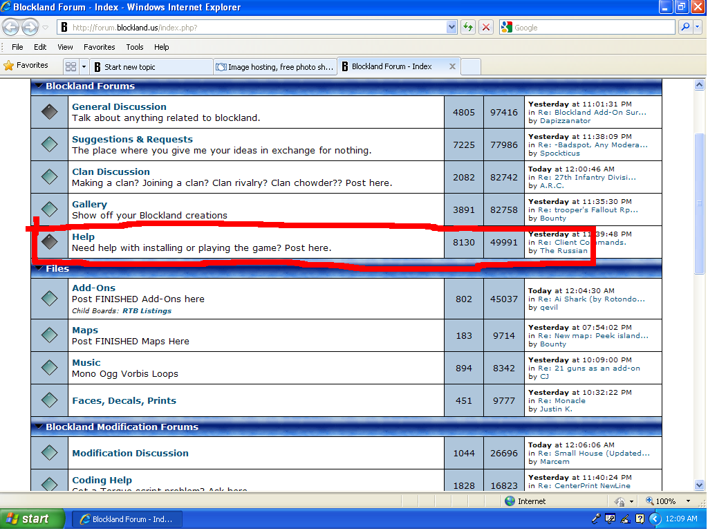This screenshot has width=708, height=531.
Task: Click the Gallery board diamond icon
Action: [x=49, y=209]
